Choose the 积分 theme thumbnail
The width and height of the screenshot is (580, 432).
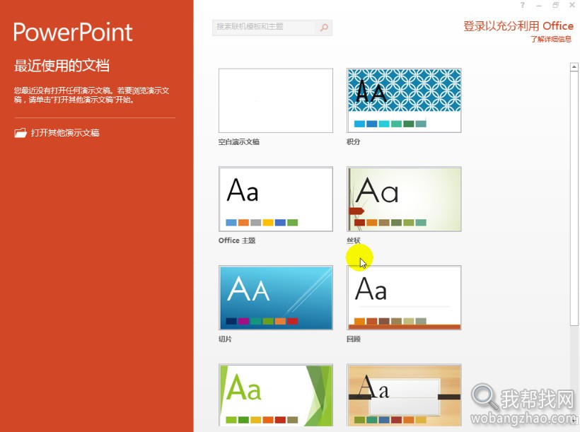click(x=404, y=100)
